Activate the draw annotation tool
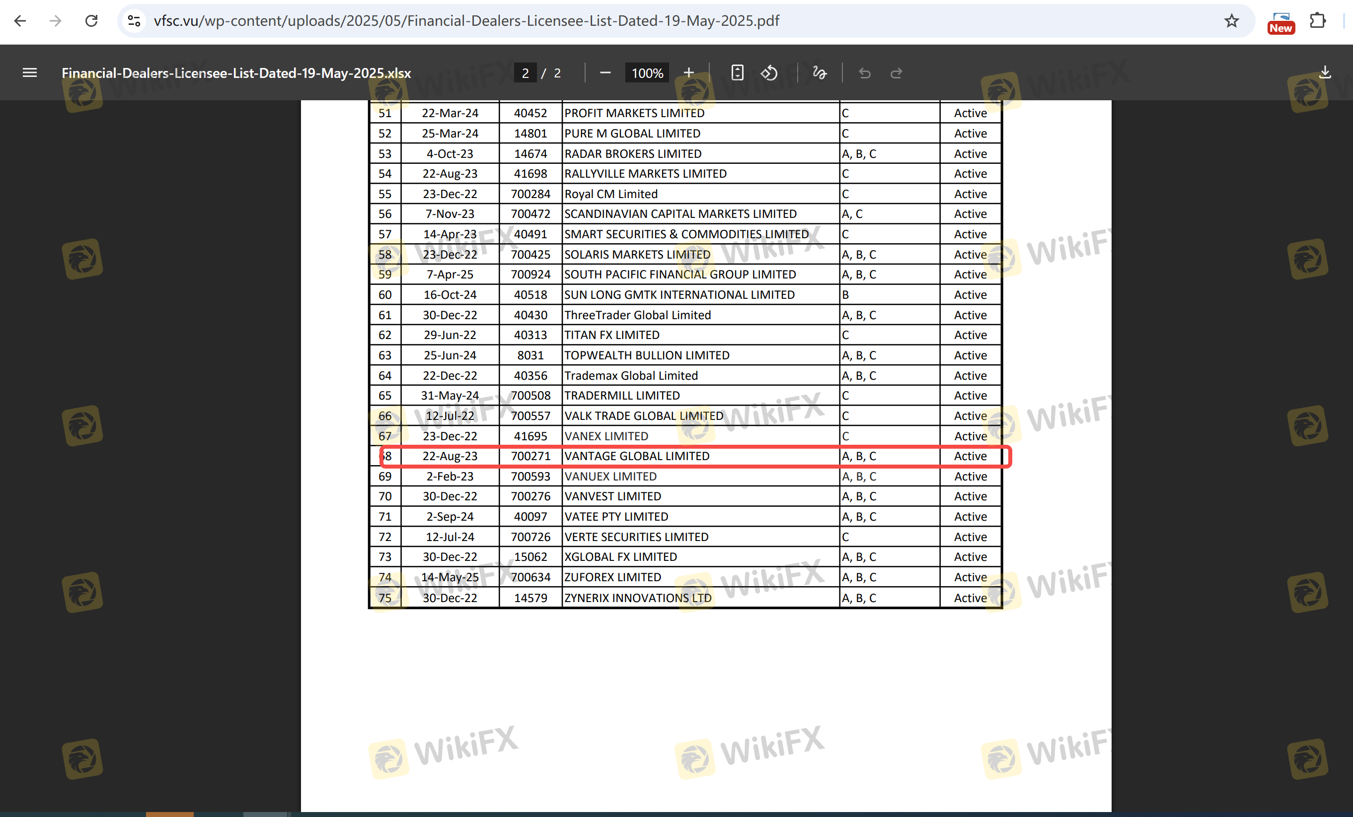The image size is (1353, 817). click(x=819, y=73)
